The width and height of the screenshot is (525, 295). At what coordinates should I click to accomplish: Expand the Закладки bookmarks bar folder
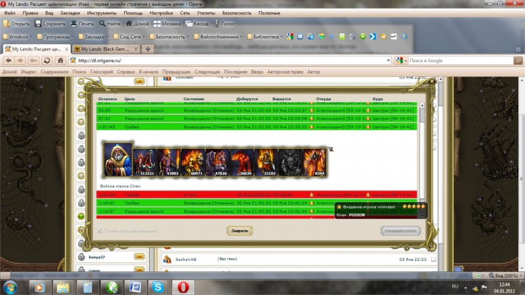pos(94,37)
